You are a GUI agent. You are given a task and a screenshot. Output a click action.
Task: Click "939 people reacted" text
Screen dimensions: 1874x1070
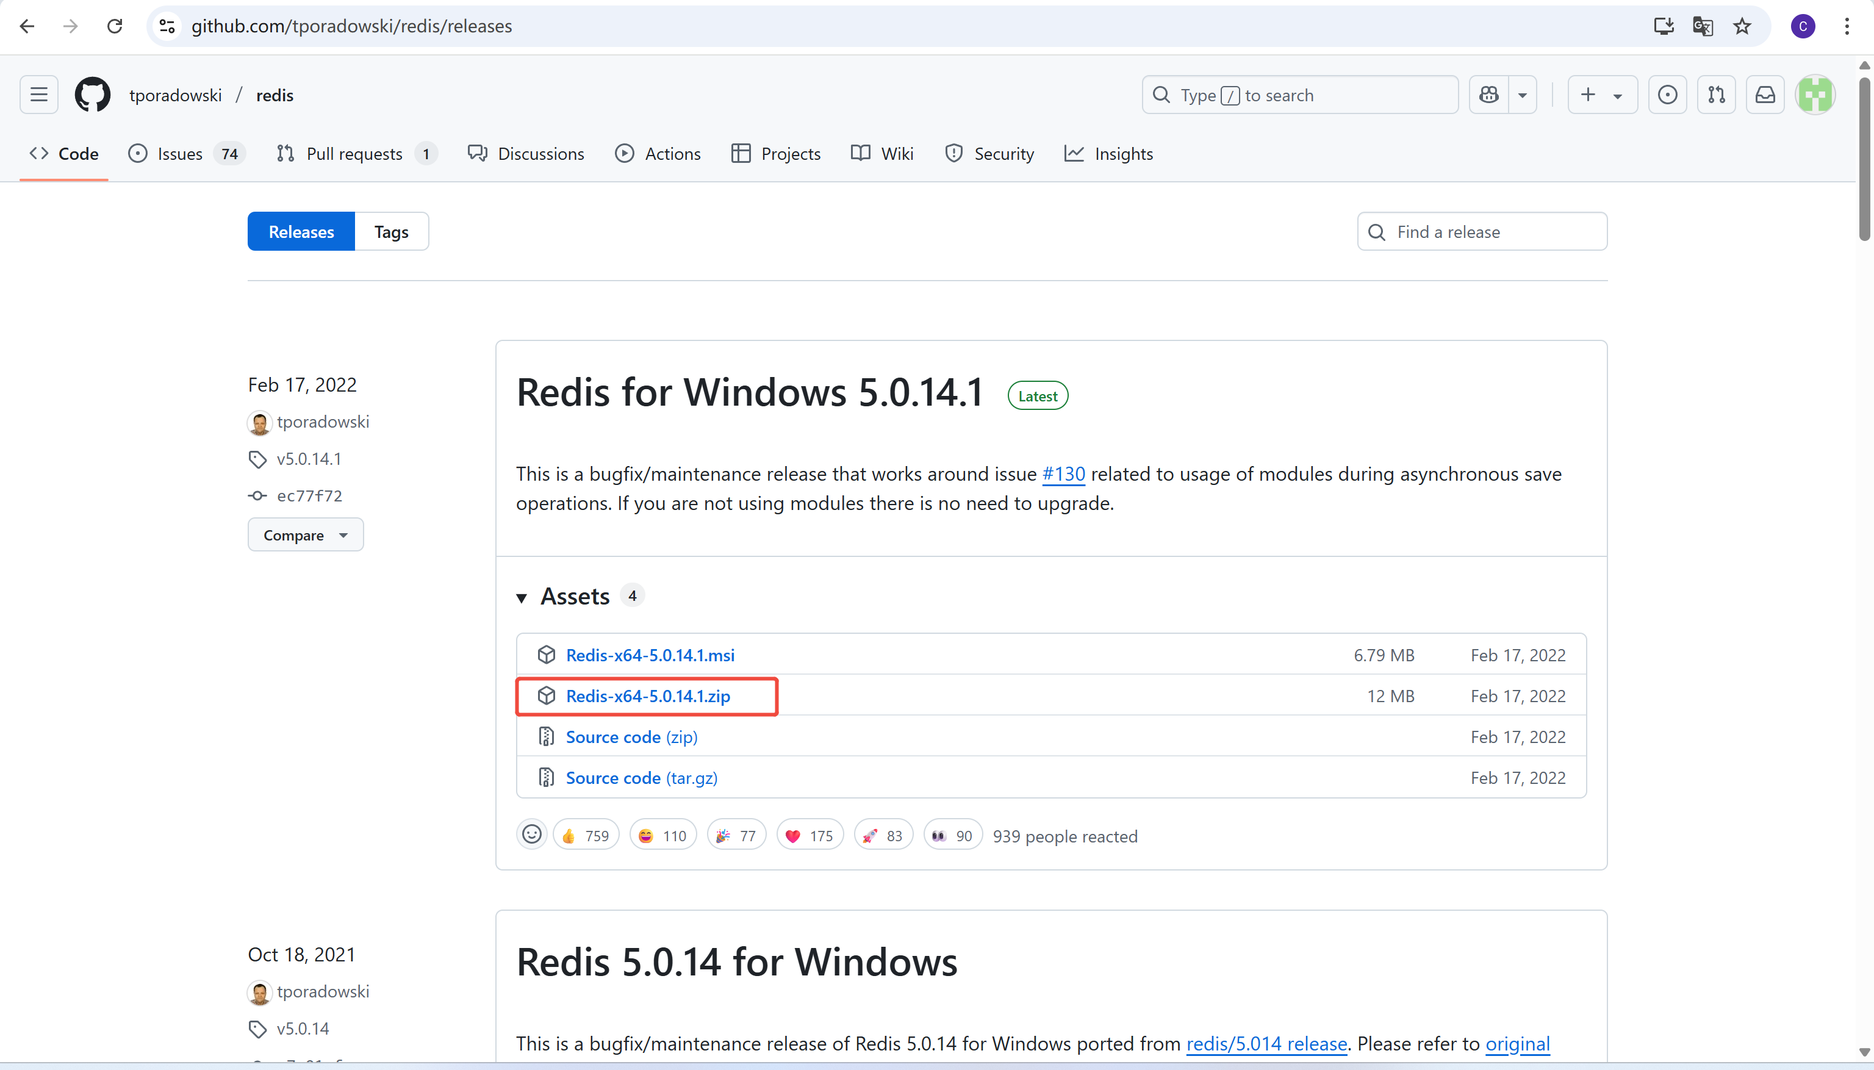(1065, 836)
